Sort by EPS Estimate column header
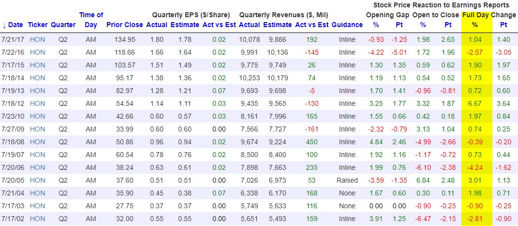 pos(185,25)
